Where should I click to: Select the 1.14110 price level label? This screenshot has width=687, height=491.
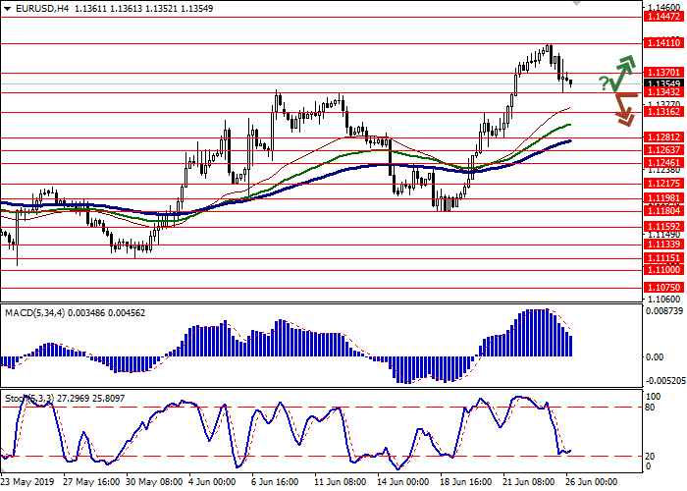[x=661, y=43]
